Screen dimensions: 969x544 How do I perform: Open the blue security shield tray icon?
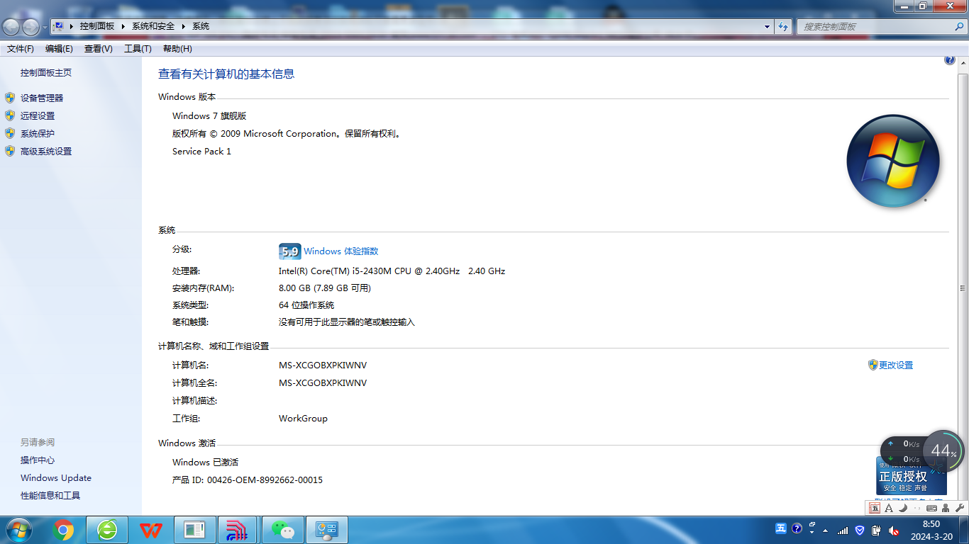pyautogui.click(x=860, y=530)
